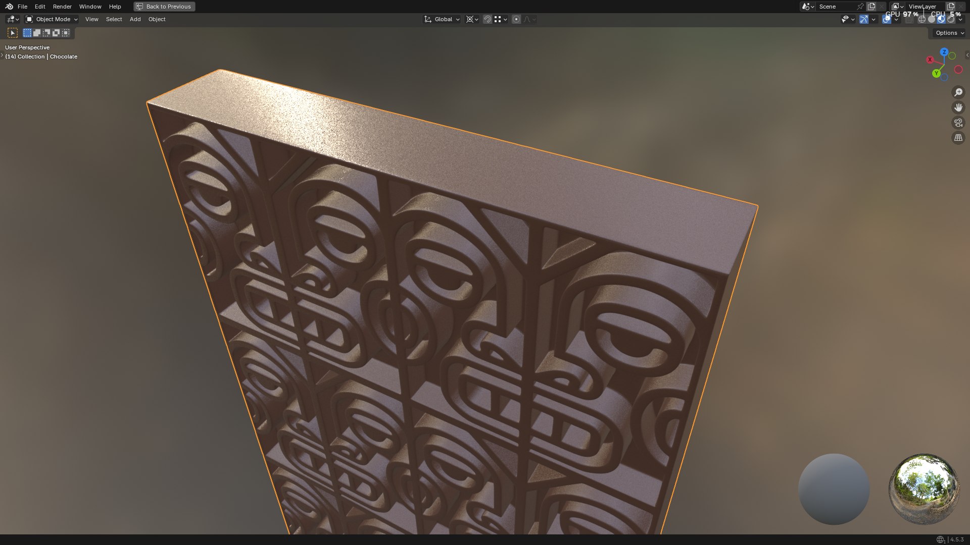Click the 'User Perspective' label

[27, 47]
